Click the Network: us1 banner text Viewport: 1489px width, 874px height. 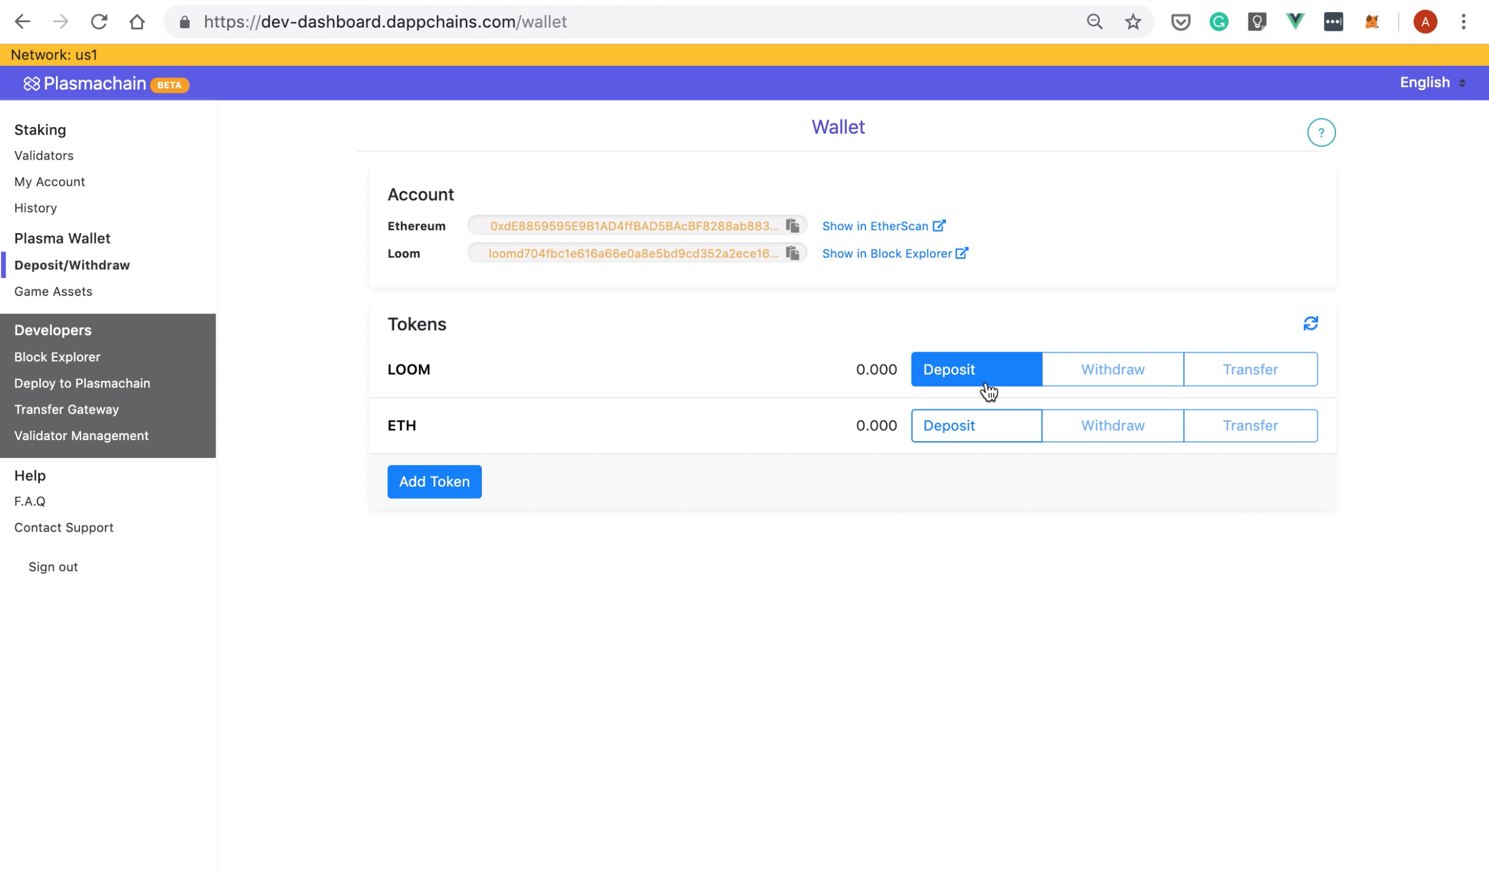pyautogui.click(x=54, y=55)
